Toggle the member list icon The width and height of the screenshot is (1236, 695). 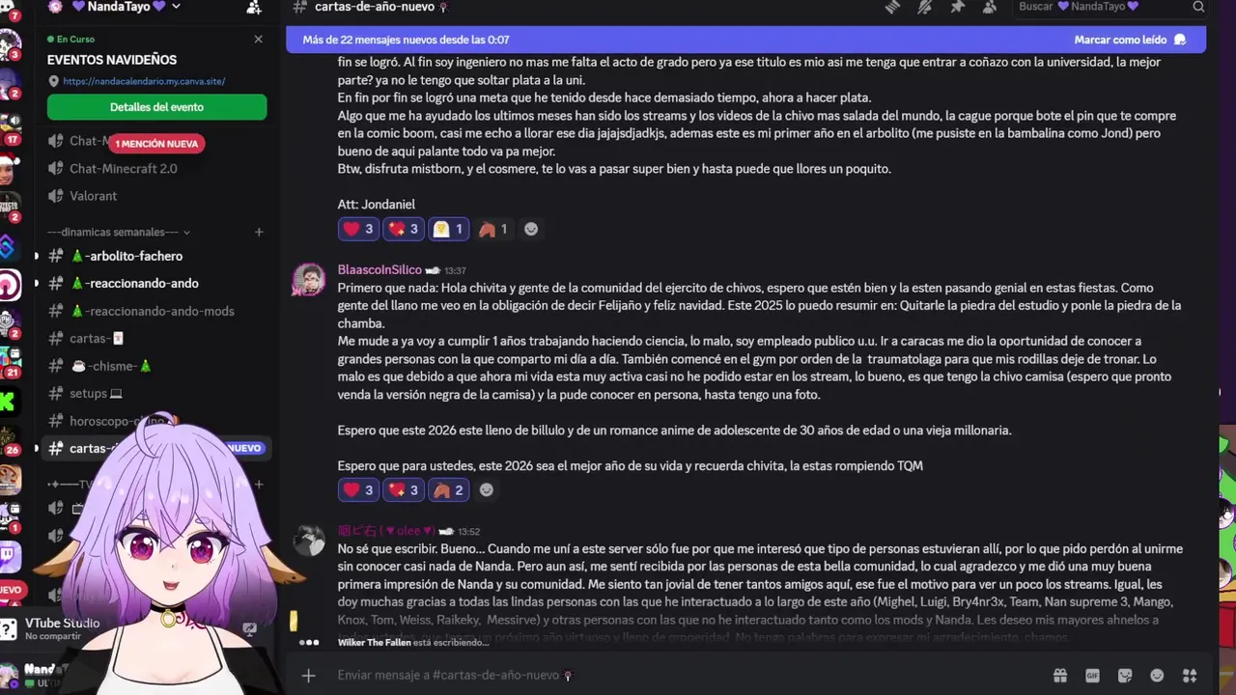point(990,7)
